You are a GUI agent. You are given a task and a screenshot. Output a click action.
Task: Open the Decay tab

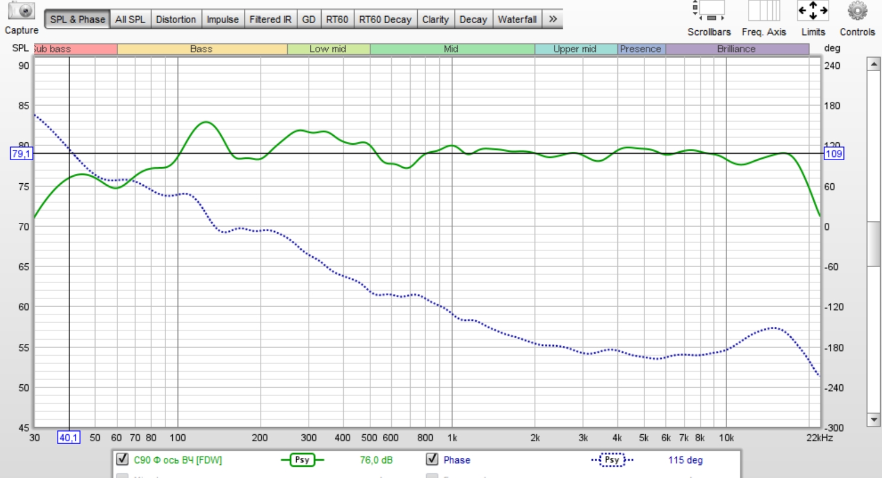pyautogui.click(x=473, y=20)
